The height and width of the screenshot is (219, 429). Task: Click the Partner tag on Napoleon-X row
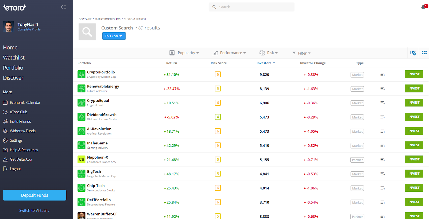click(x=357, y=160)
